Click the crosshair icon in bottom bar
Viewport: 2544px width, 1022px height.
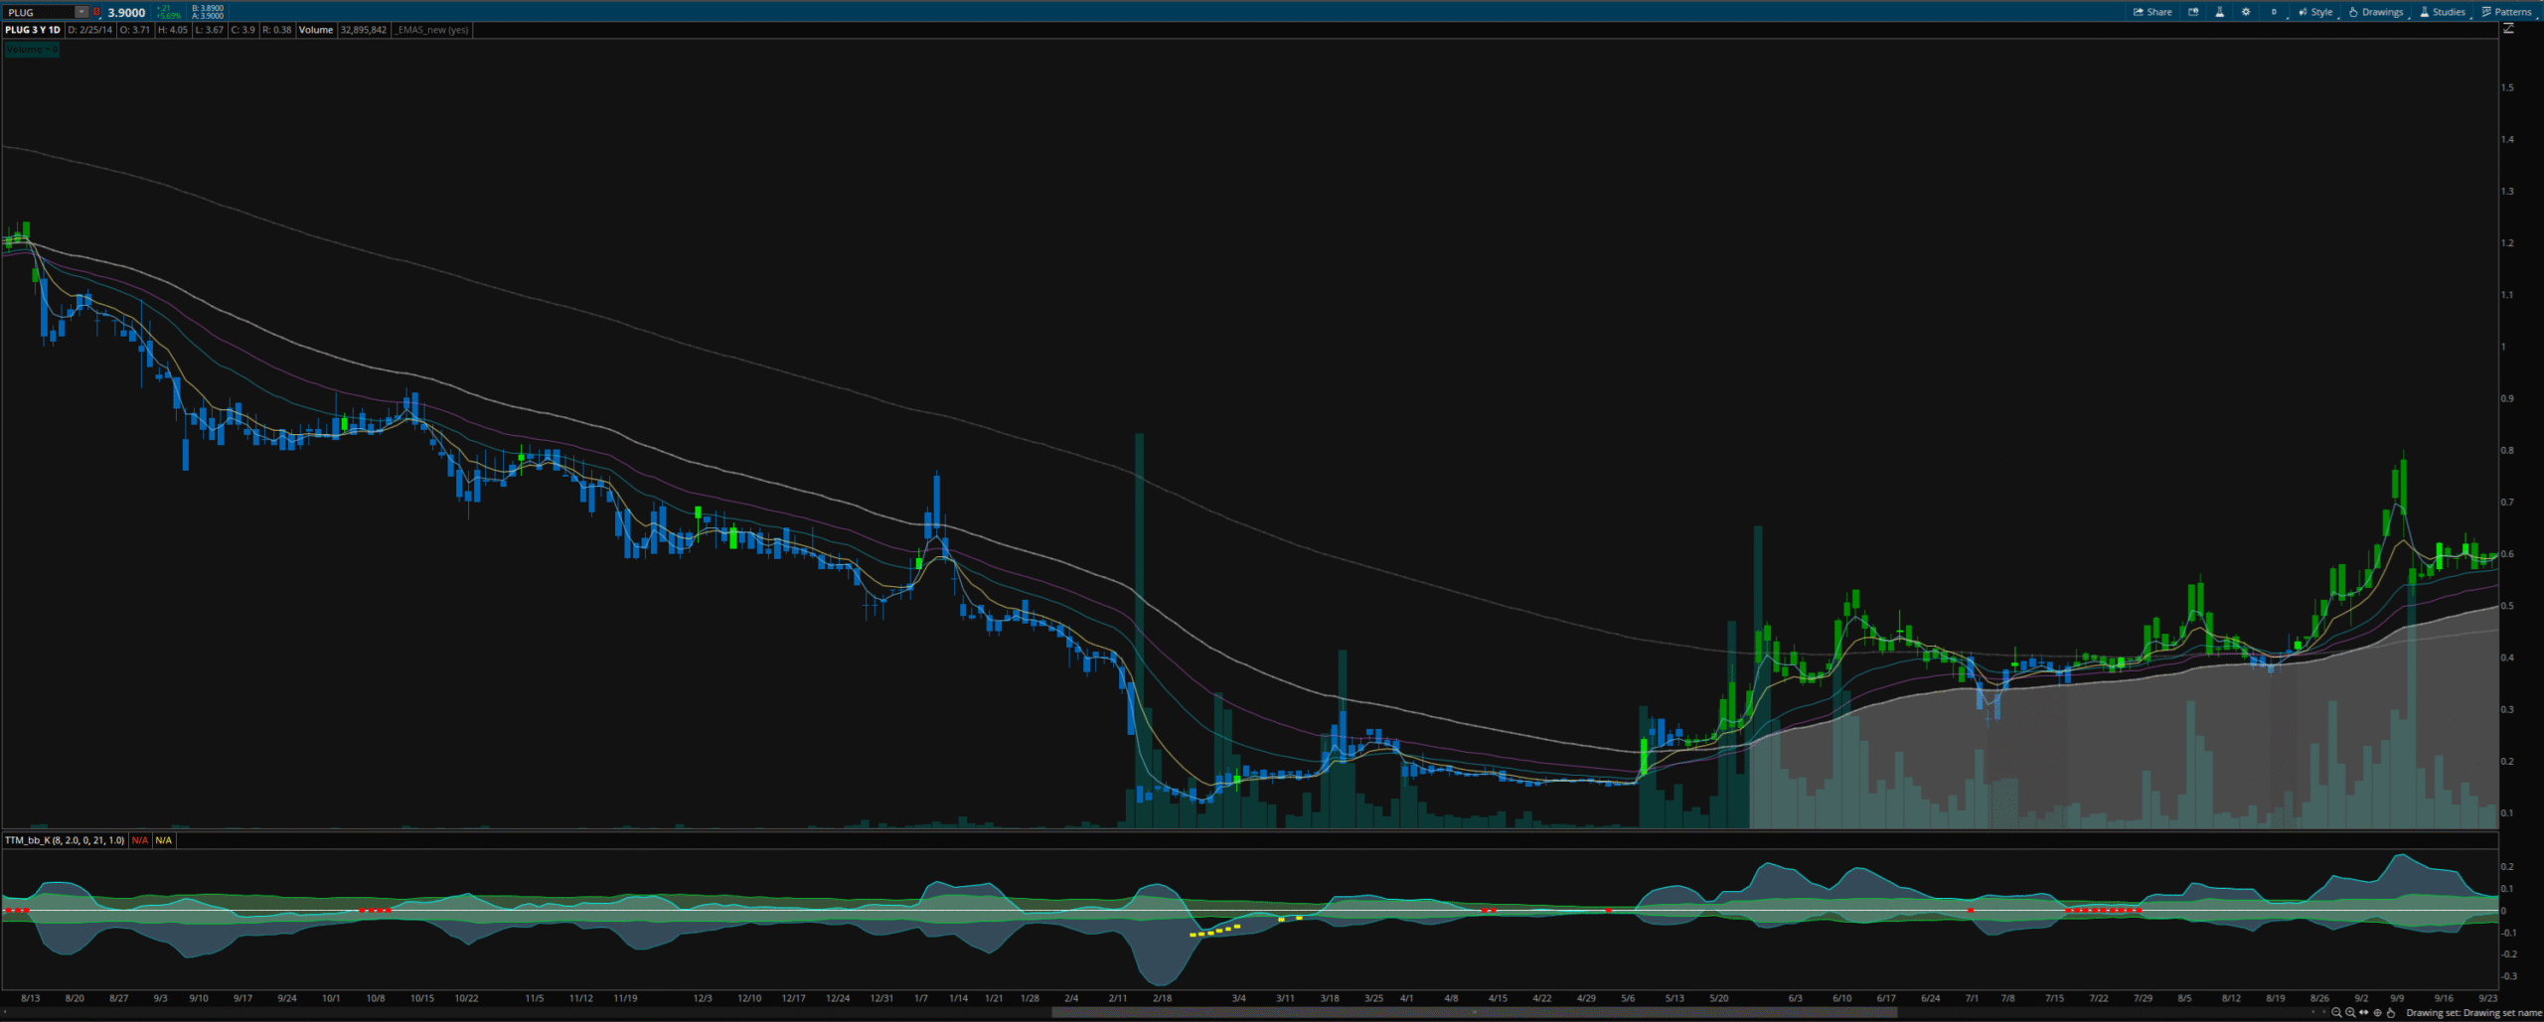pyautogui.click(x=2378, y=1013)
